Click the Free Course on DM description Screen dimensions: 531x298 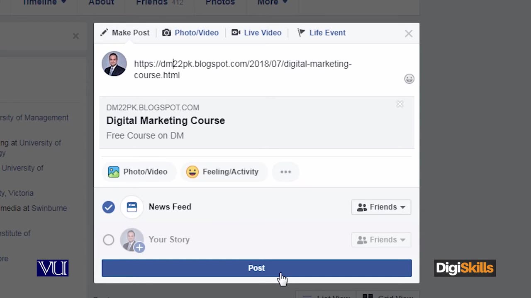pyautogui.click(x=145, y=135)
